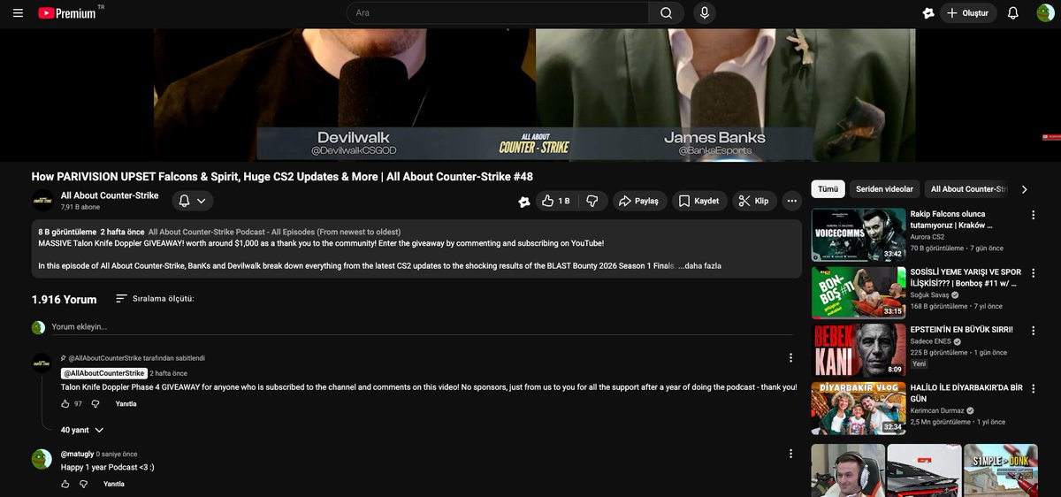Like the pinned giveaway comment
1061x497 pixels.
pyautogui.click(x=65, y=404)
